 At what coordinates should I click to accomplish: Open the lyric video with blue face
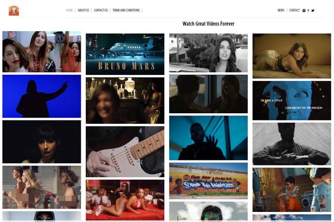click(292, 100)
